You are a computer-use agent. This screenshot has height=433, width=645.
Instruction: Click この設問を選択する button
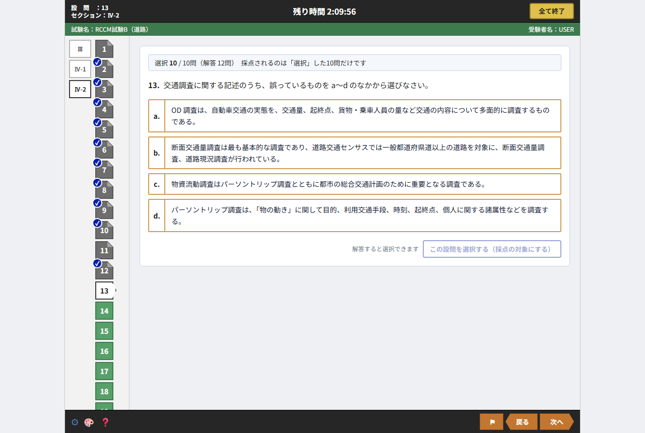(x=492, y=249)
